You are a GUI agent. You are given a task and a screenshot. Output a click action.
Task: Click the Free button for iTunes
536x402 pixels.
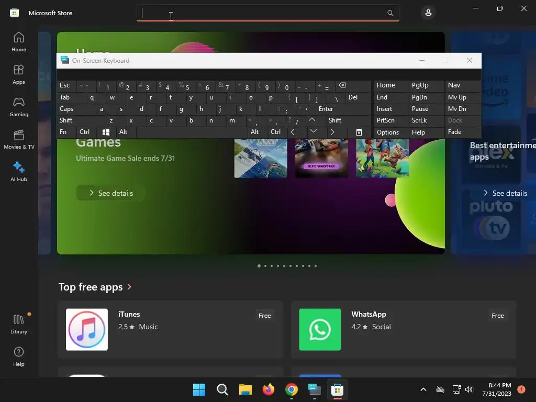pos(264,316)
